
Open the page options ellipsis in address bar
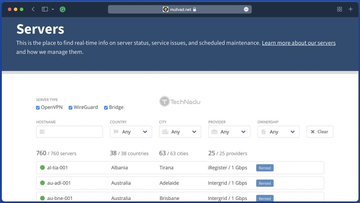(246, 10)
